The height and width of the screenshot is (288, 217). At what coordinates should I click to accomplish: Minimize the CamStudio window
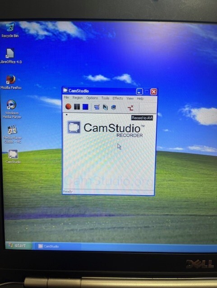click(x=139, y=91)
